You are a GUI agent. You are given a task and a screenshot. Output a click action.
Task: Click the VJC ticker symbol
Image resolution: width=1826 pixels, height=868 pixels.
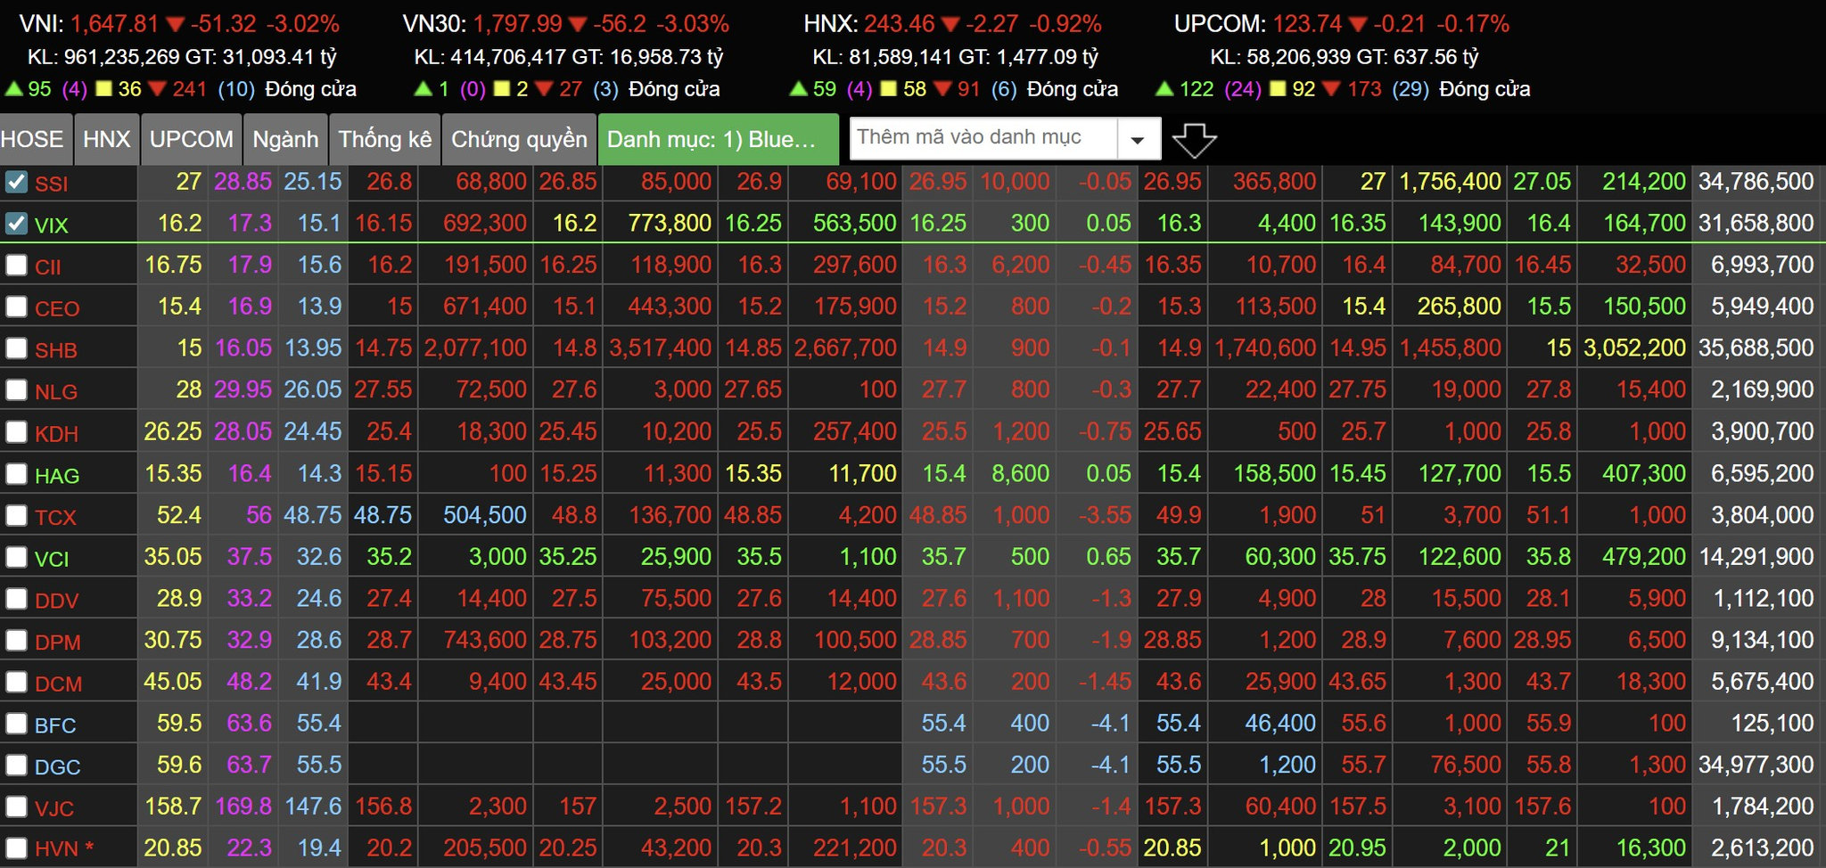[54, 809]
